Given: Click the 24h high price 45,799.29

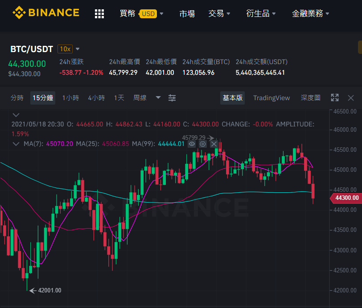Looking at the screenshot, I should 123,73.
